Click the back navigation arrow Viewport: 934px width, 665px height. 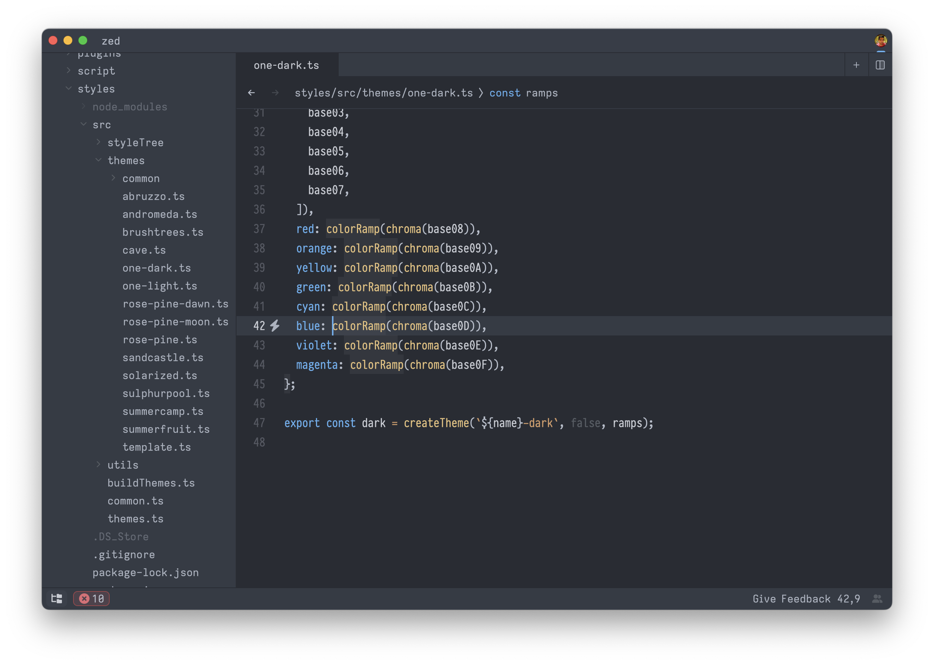pyautogui.click(x=251, y=93)
